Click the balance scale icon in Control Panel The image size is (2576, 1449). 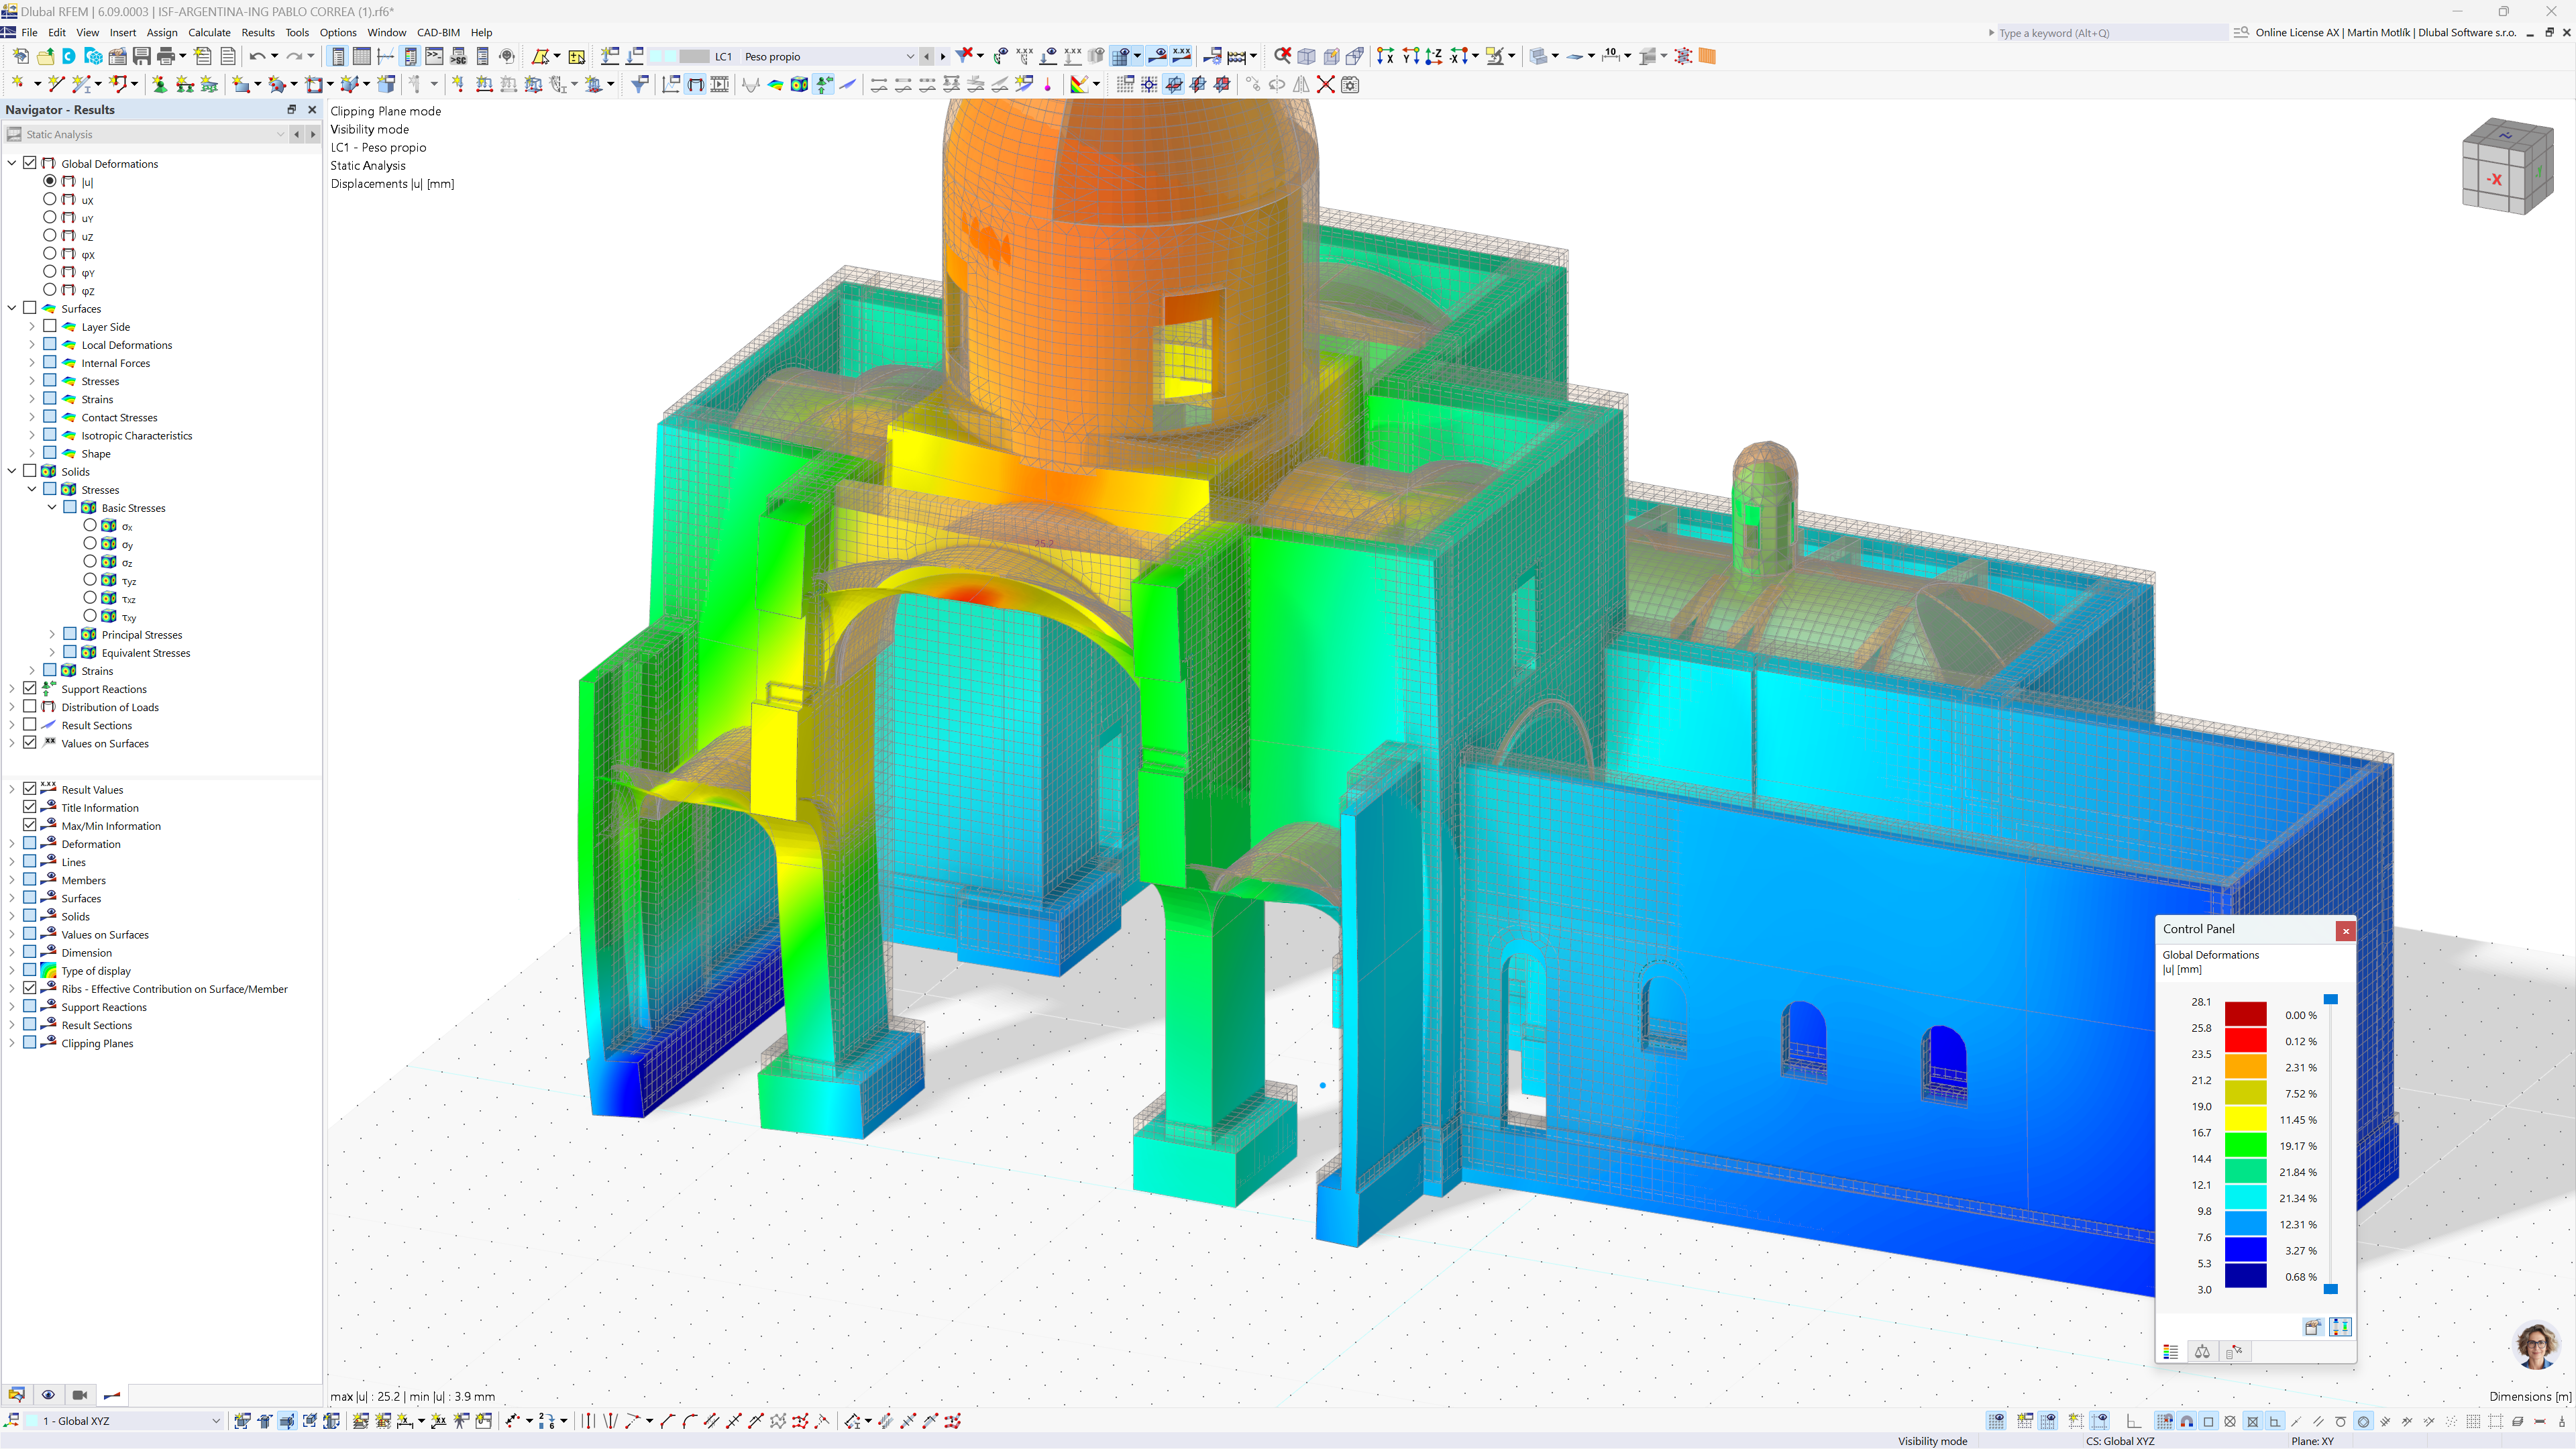pyautogui.click(x=2202, y=1352)
